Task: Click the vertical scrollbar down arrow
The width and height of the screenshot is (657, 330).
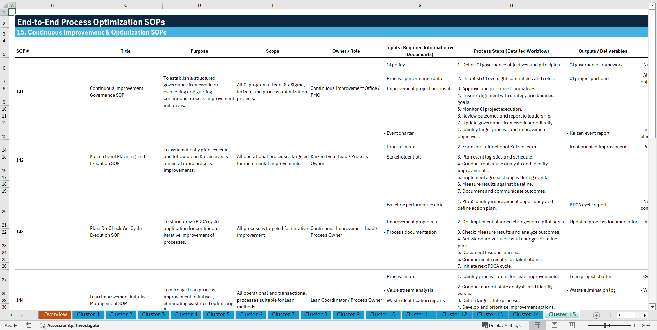Action: (653, 307)
